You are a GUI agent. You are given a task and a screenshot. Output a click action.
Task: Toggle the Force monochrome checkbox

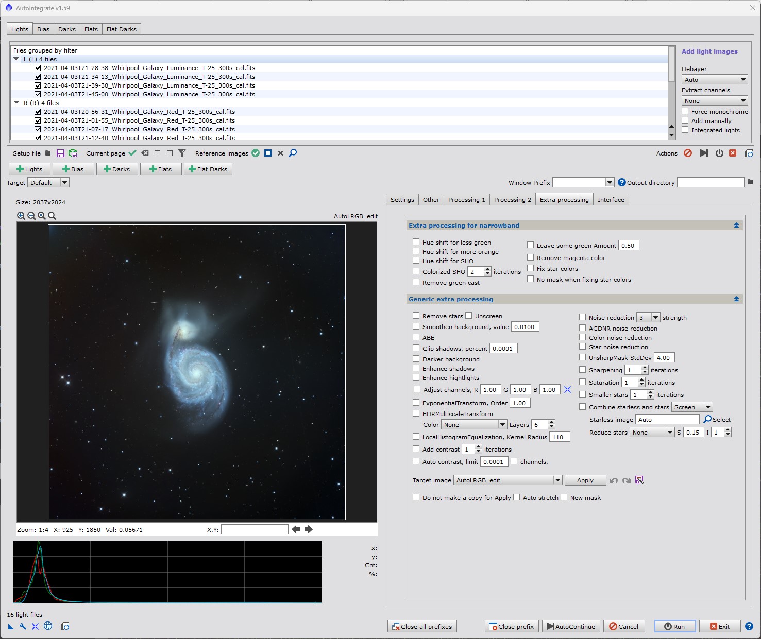[x=685, y=111]
